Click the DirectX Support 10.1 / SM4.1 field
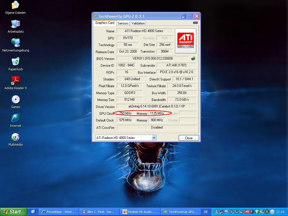This screenshot has width=288, height=216. pos(184,79)
